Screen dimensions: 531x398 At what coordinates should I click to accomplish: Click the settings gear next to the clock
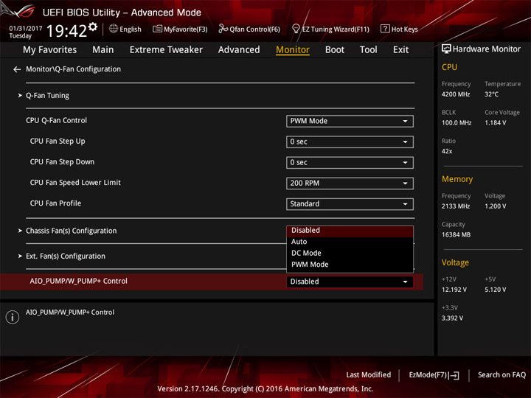(x=93, y=27)
